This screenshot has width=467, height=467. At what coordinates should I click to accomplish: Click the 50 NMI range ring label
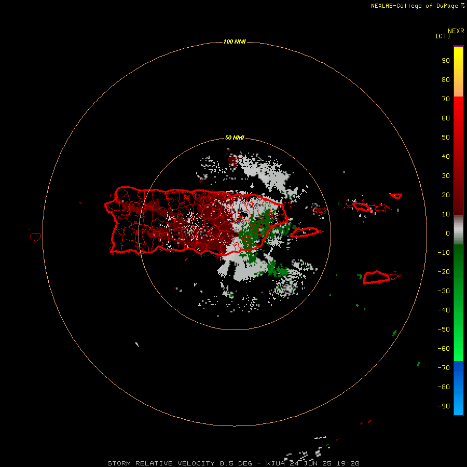pos(235,138)
